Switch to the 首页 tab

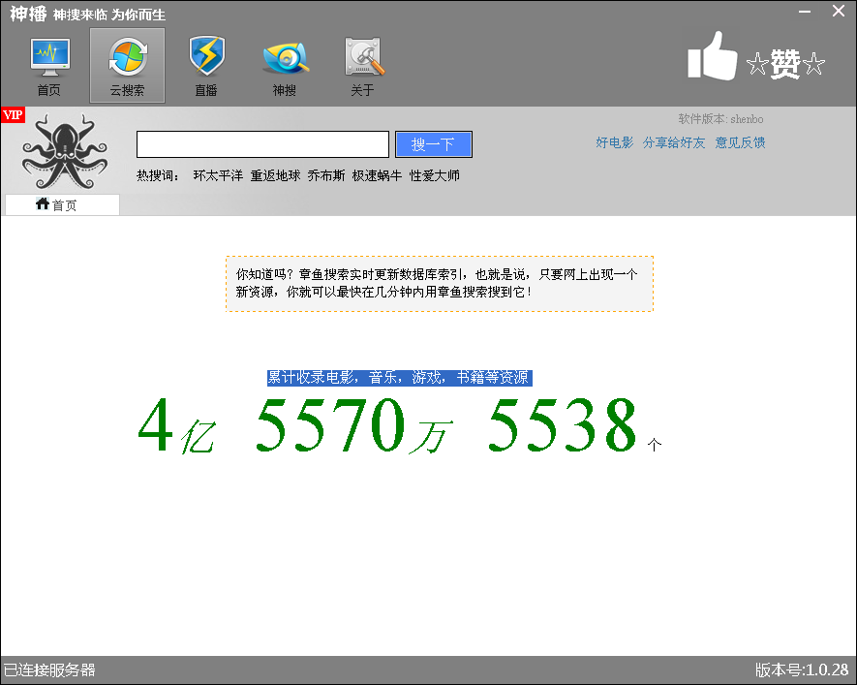(x=62, y=204)
